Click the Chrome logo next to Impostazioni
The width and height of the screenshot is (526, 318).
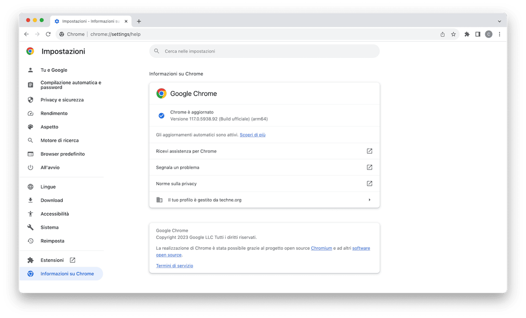30,51
